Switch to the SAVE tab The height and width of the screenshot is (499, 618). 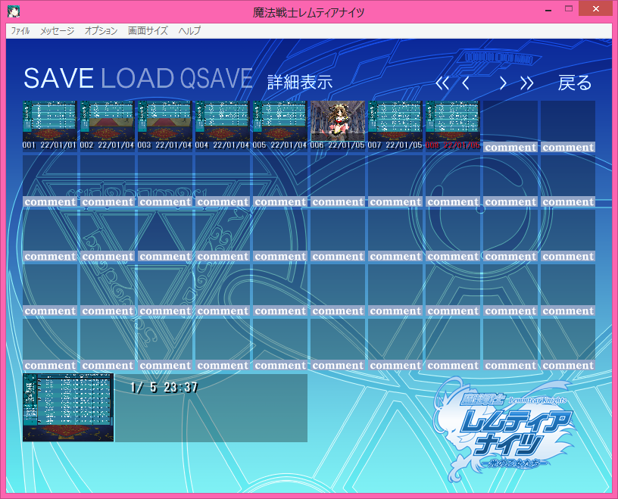pyautogui.click(x=58, y=79)
